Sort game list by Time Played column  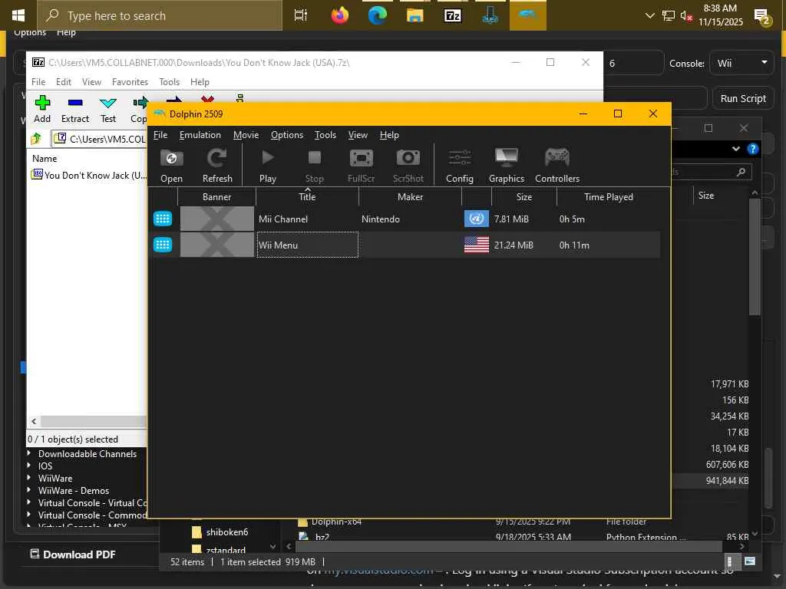pyautogui.click(x=608, y=197)
